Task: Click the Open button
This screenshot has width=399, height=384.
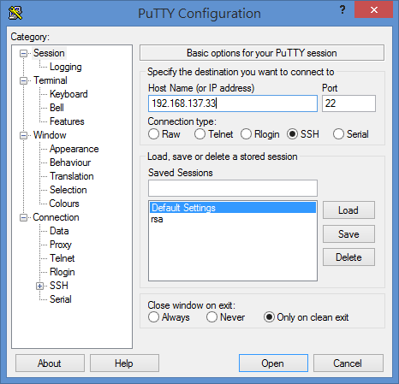Action: 273,363
